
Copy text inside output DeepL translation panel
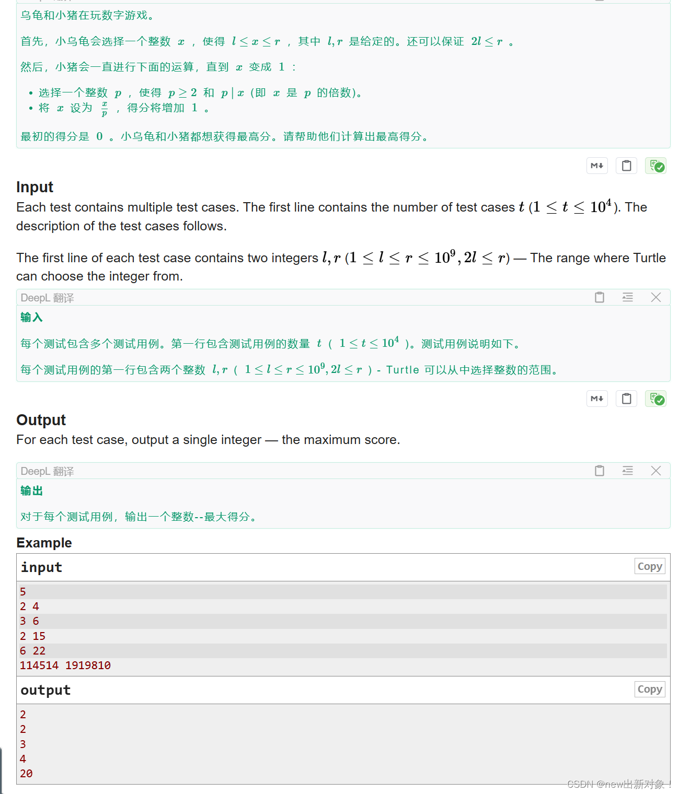pos(599,471)
